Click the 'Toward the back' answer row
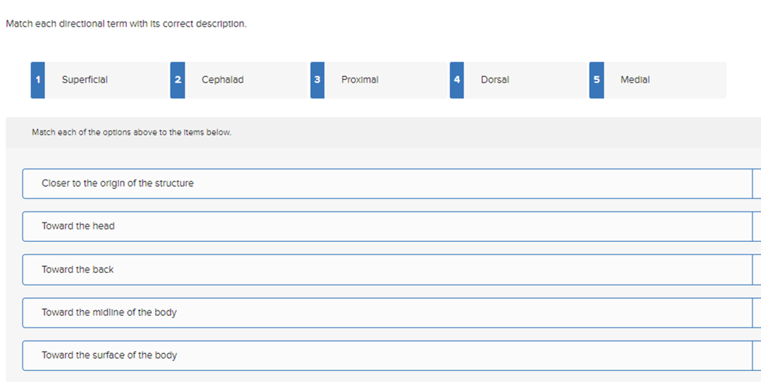The width and height of the screenshot is (761, 382). pyautogui.click(x=391, y=269)
